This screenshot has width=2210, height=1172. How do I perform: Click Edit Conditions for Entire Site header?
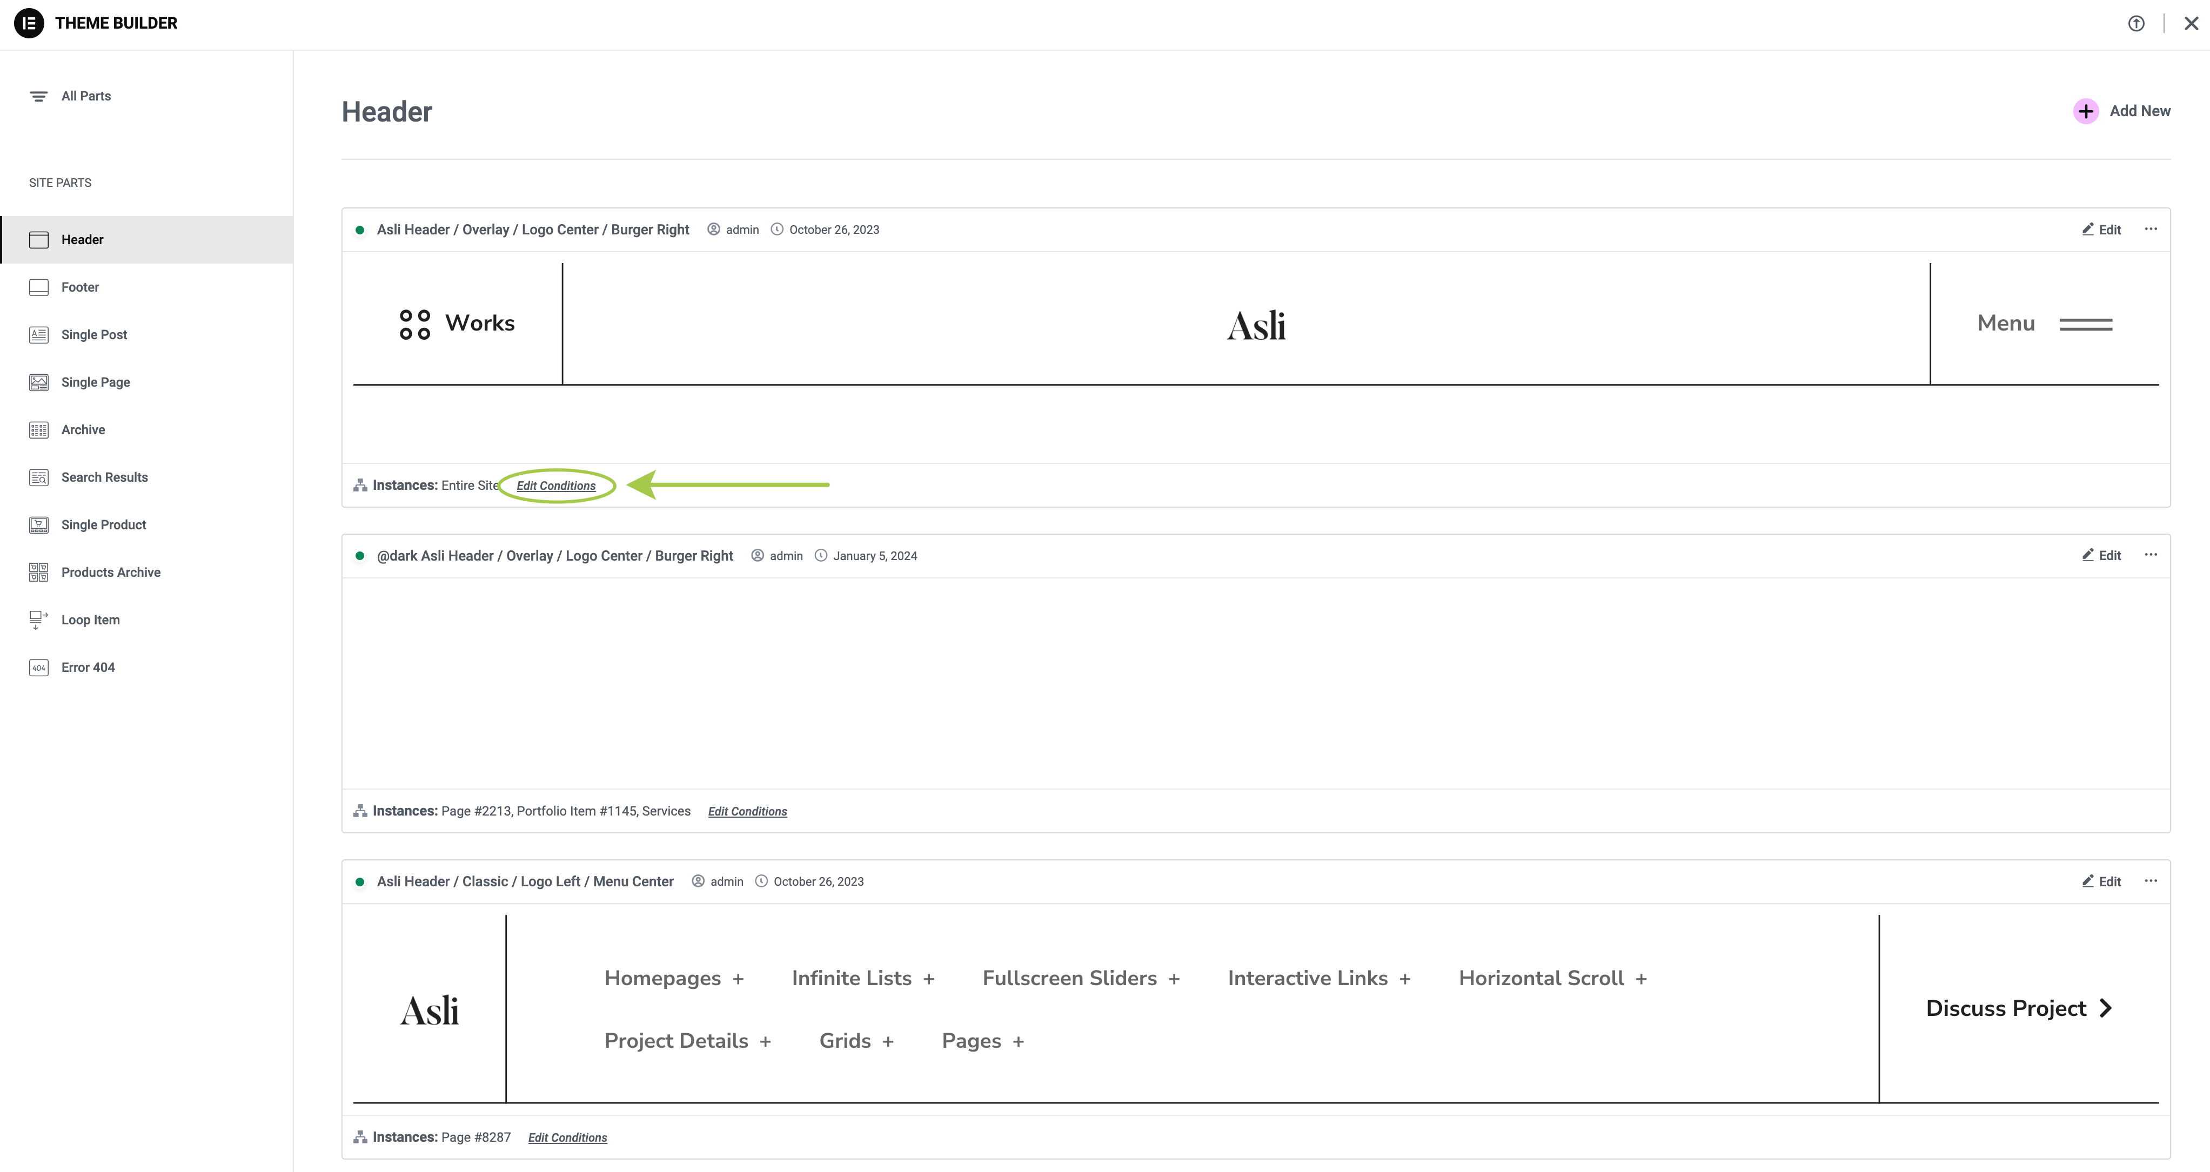[556, 486]
